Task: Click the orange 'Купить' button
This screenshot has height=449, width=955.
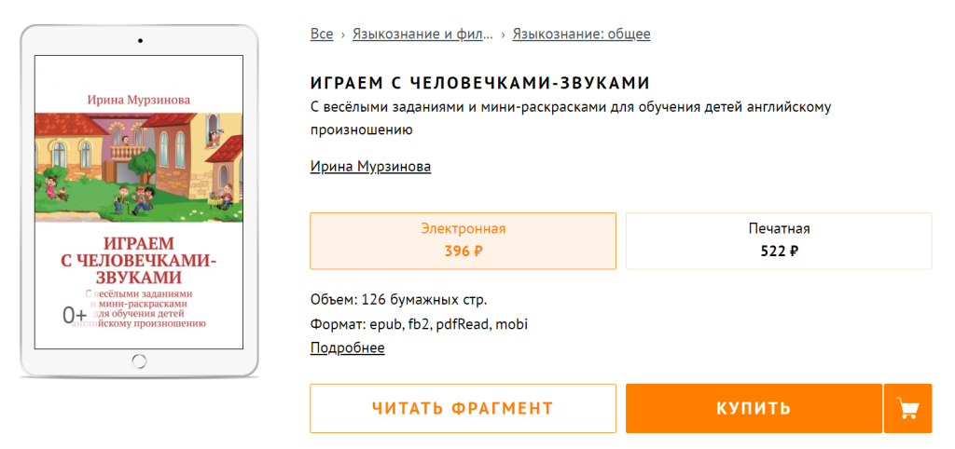Action: tap(754, 408)
